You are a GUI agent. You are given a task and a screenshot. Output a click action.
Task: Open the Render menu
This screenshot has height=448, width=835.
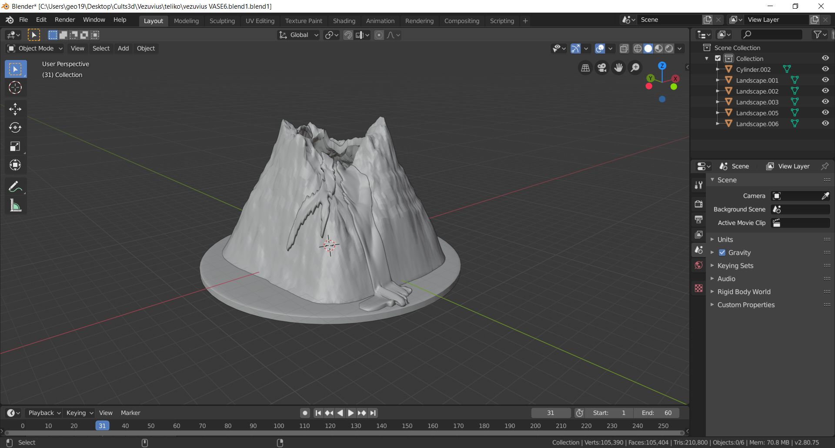[x=64, y=20]
